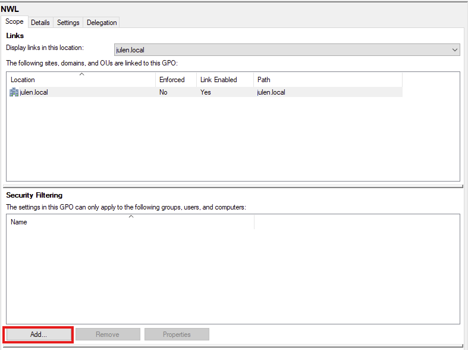
Task: Select the Enforced 'No' cell in the julen.local row
Action: tap(164, 92)
